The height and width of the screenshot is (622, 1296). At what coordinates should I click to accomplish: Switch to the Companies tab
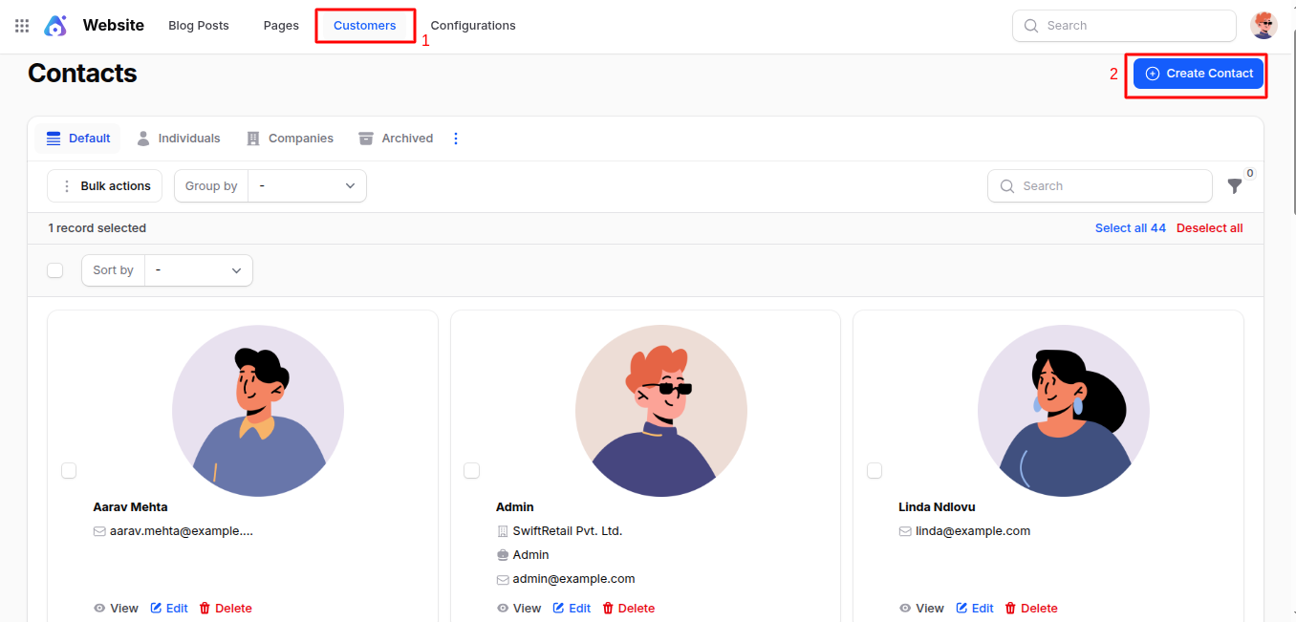(290, 139)
